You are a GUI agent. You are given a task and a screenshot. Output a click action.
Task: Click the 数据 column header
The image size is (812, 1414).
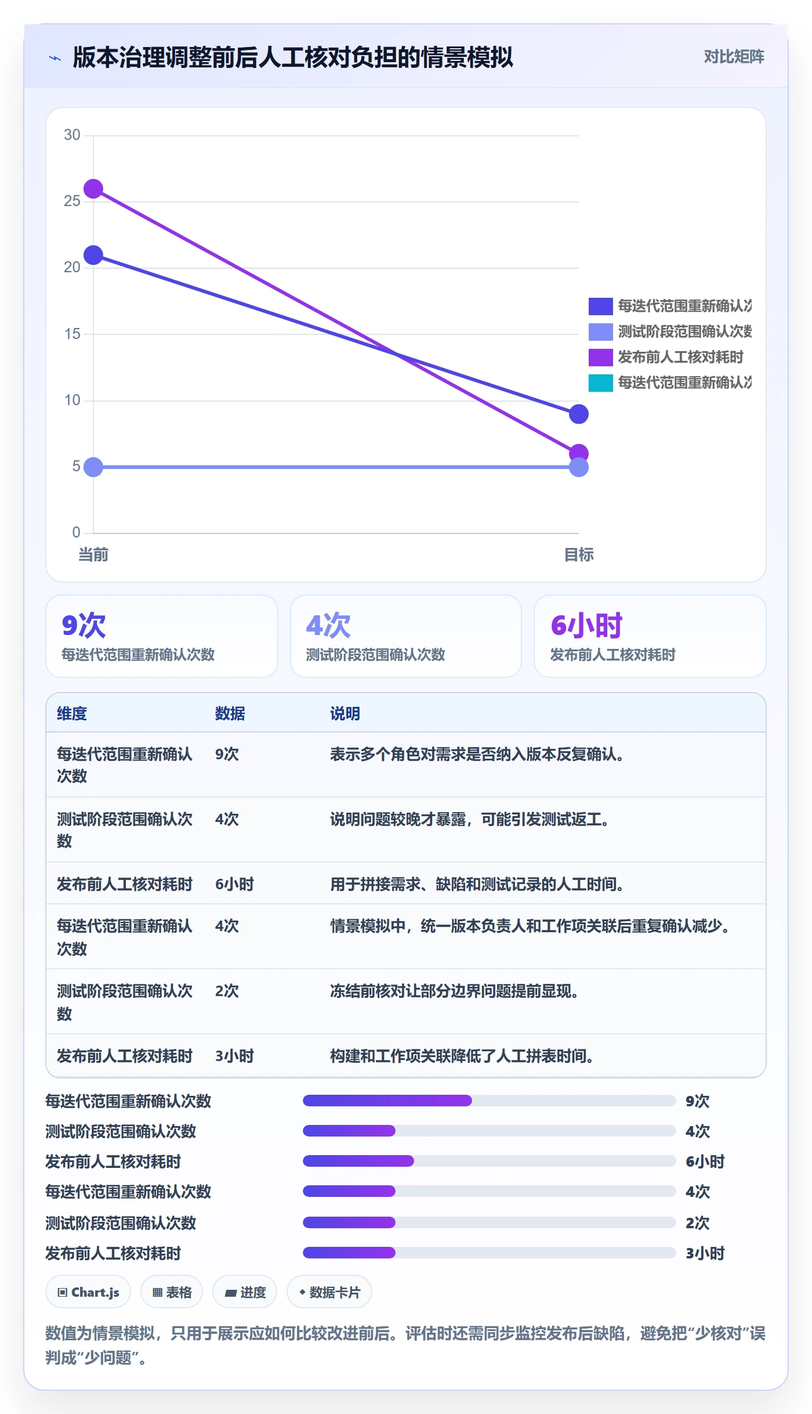230,713
